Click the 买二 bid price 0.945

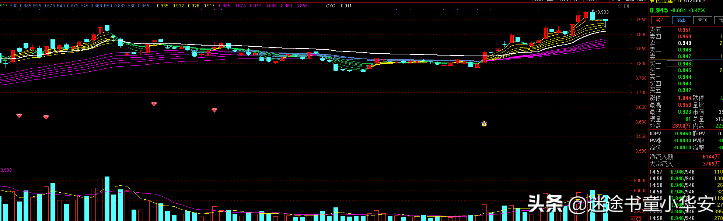(685, 71)
